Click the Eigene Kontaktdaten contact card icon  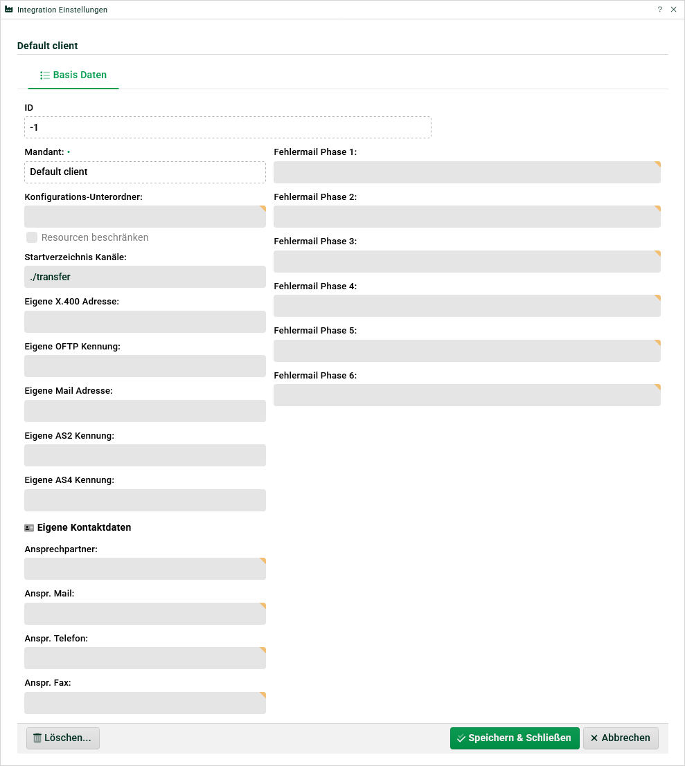pos(29,528)
